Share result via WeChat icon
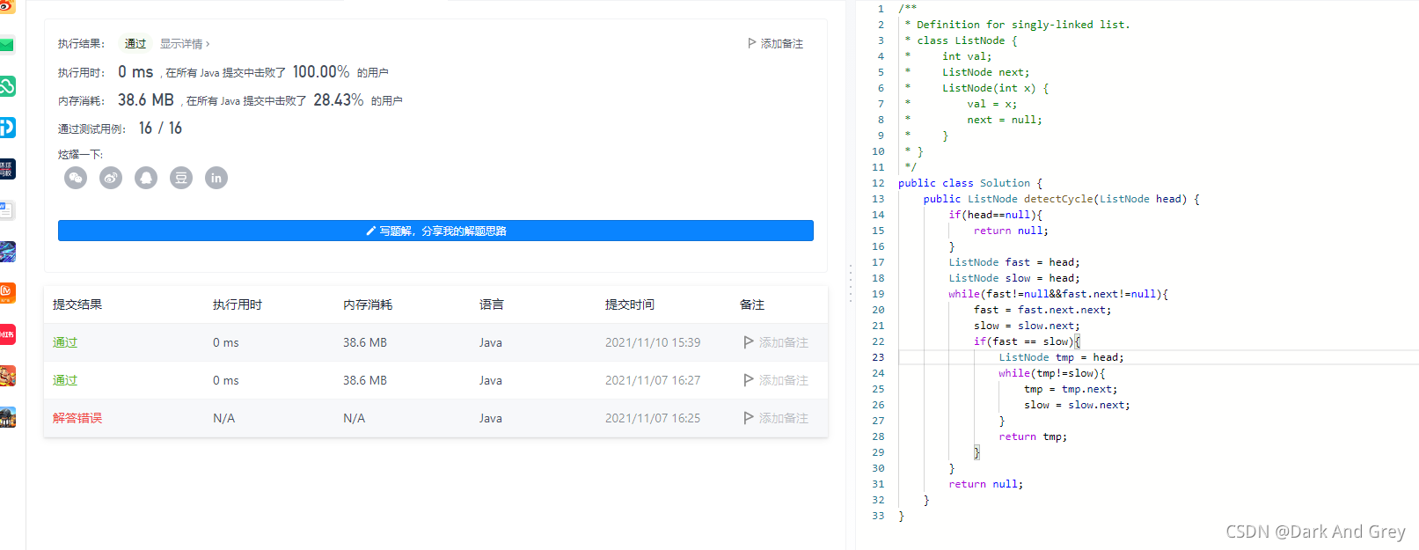This screenshot has height=550, width=1419. coord(76,178)
